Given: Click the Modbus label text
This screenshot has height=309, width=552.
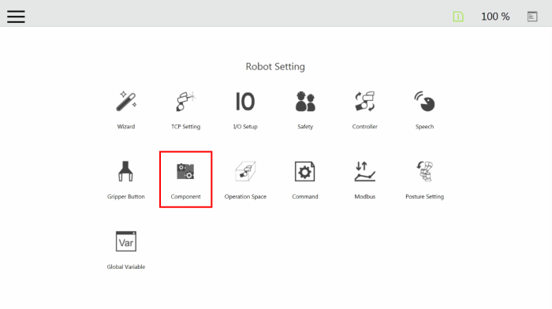Looking at the screenshot, I should [x=364, y=197].
